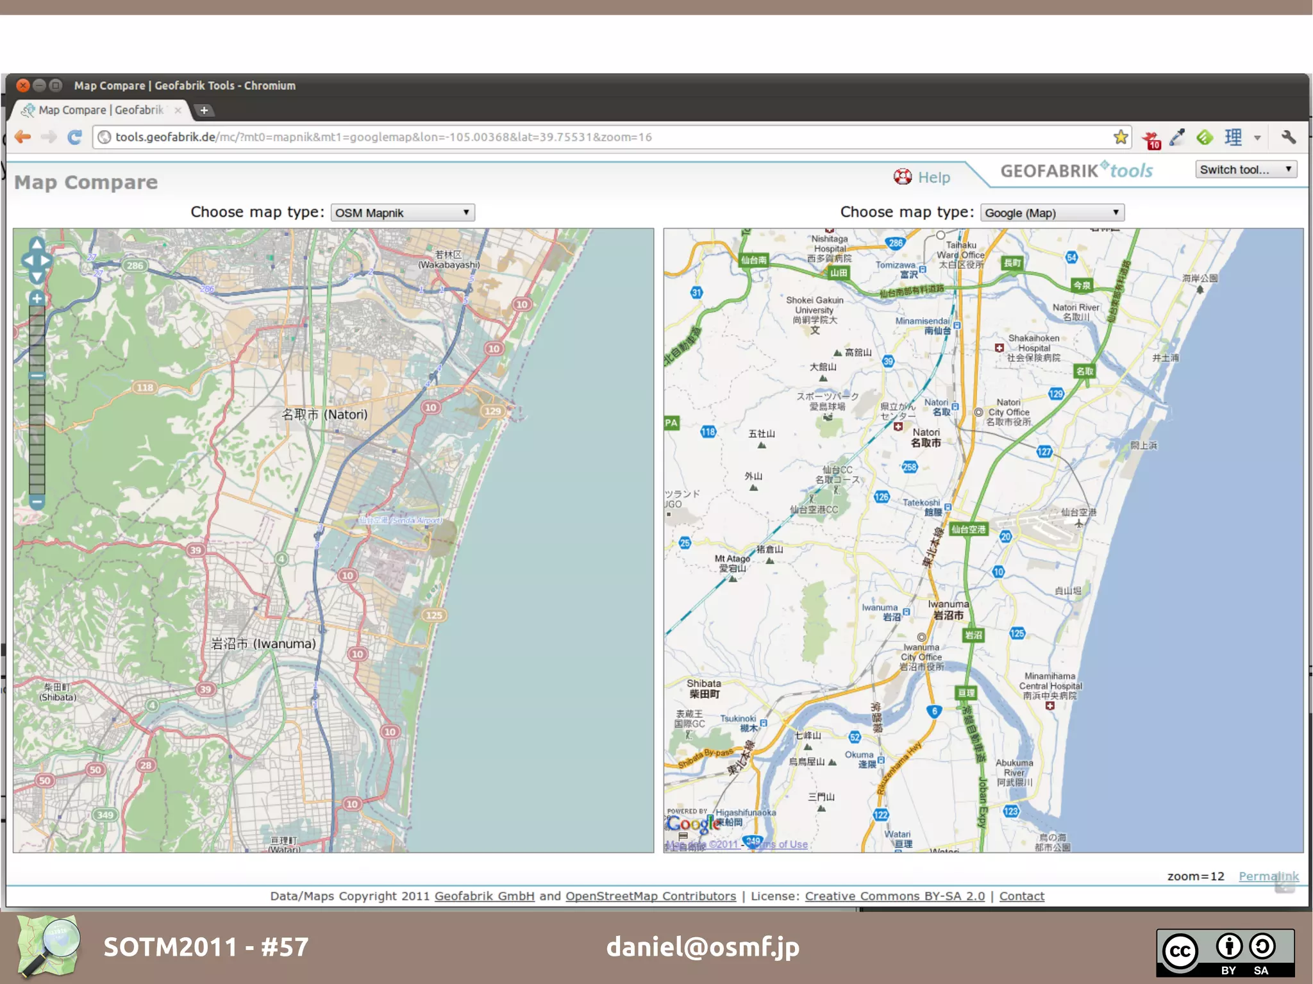Zoom in with map plus button
The width and height of the screenshot is (1313, 984).
[37, 299]
